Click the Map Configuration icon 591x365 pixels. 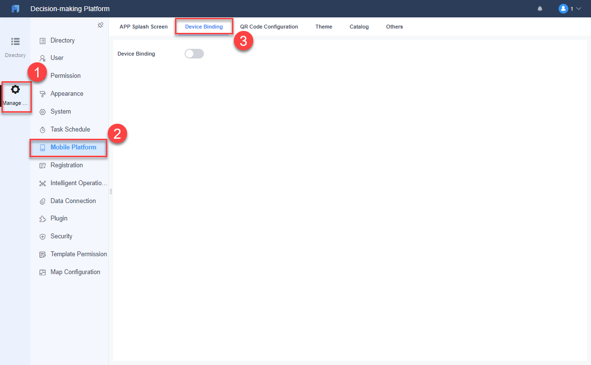tap(43, 272)
